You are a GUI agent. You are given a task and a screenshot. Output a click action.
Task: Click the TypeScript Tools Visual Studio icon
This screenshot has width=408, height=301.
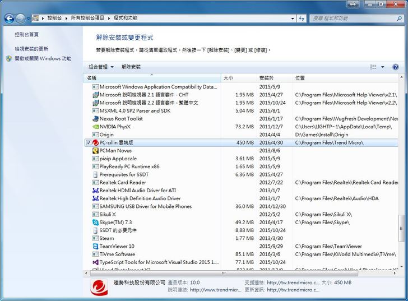click(95, 262)
